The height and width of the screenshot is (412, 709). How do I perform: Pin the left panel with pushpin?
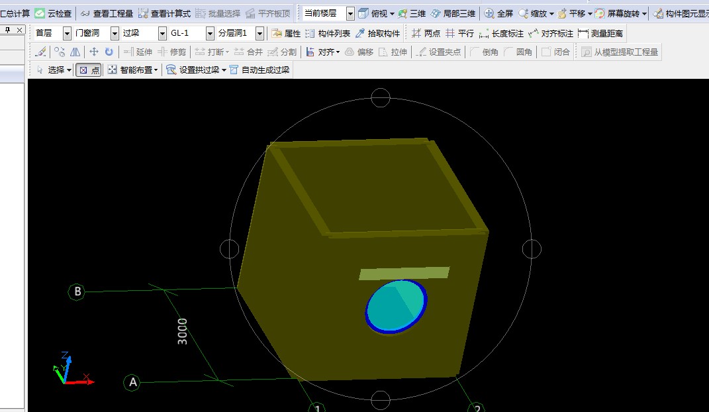click(7, 30)
